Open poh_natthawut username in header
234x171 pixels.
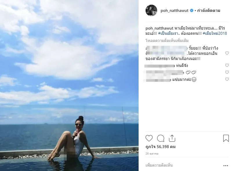tap(175, 11)
